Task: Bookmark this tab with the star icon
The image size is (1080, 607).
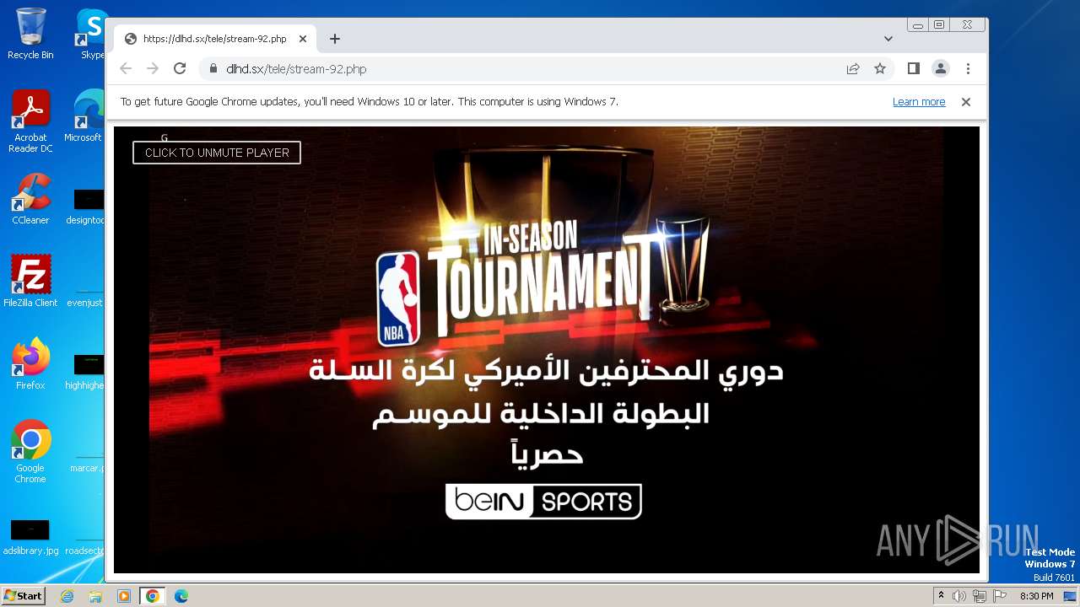Action: [880, 69]
